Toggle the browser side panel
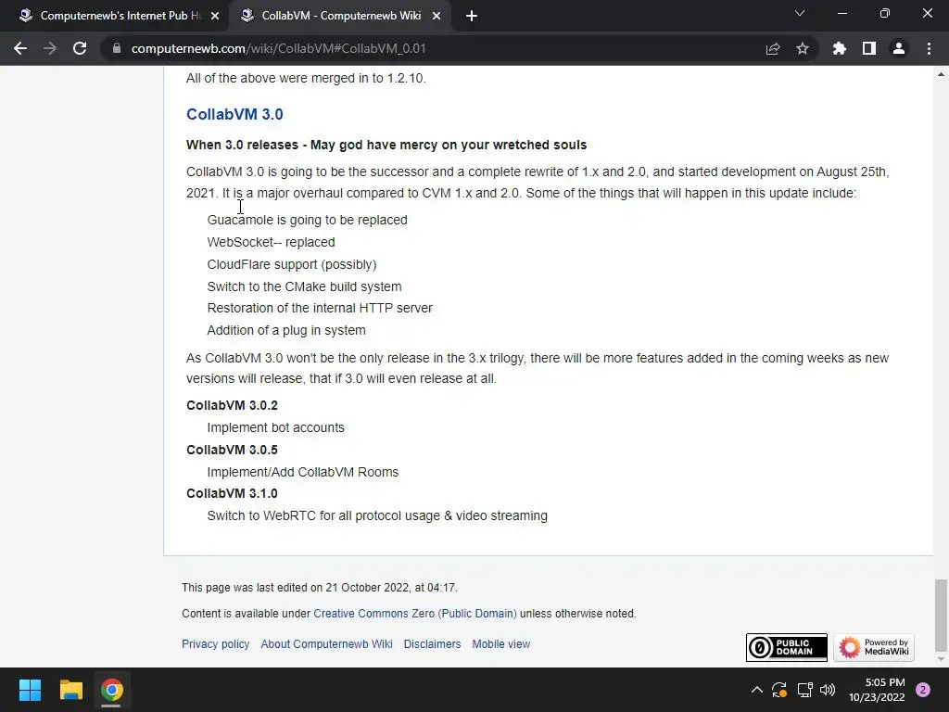 coord(869,48)
